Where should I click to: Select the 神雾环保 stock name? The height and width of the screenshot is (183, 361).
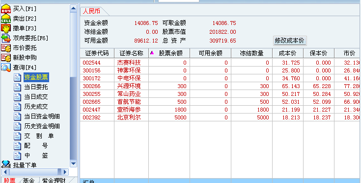pos(129,70)
